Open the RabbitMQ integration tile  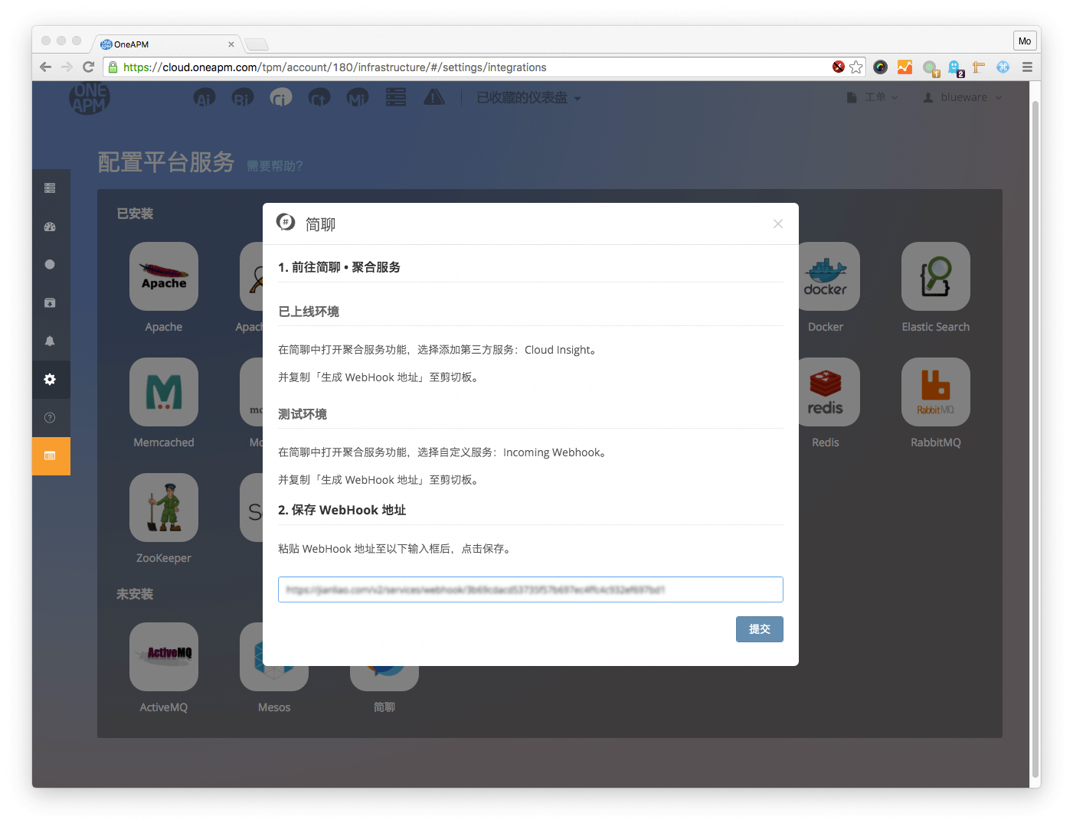[x=936, y=392]
